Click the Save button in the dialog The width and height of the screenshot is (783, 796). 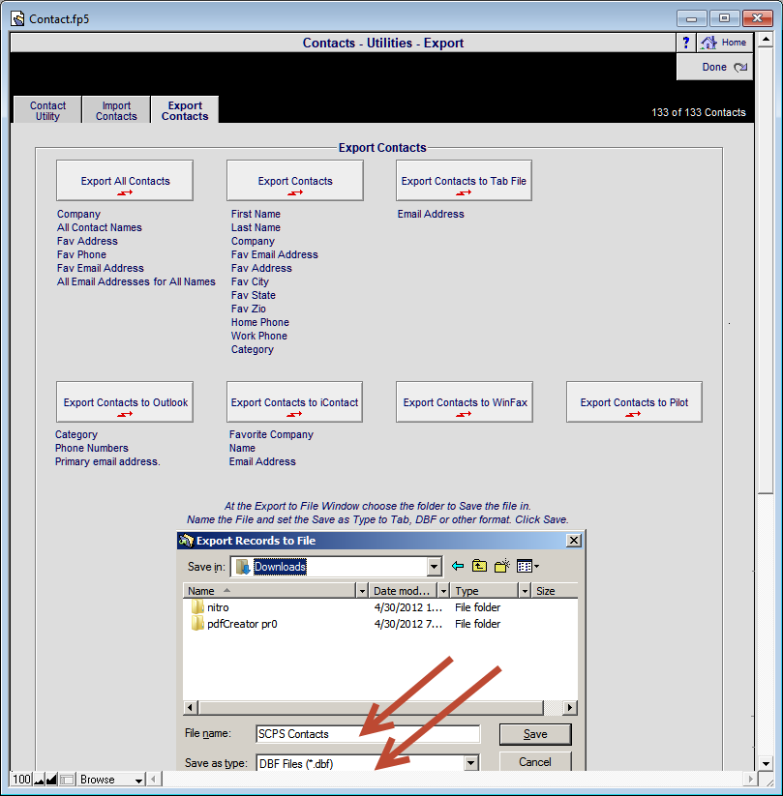click(x=535, y=734)
